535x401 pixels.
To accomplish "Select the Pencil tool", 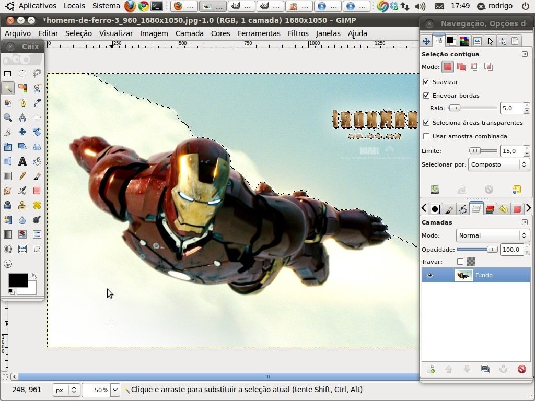I will [x=22, y=176].
